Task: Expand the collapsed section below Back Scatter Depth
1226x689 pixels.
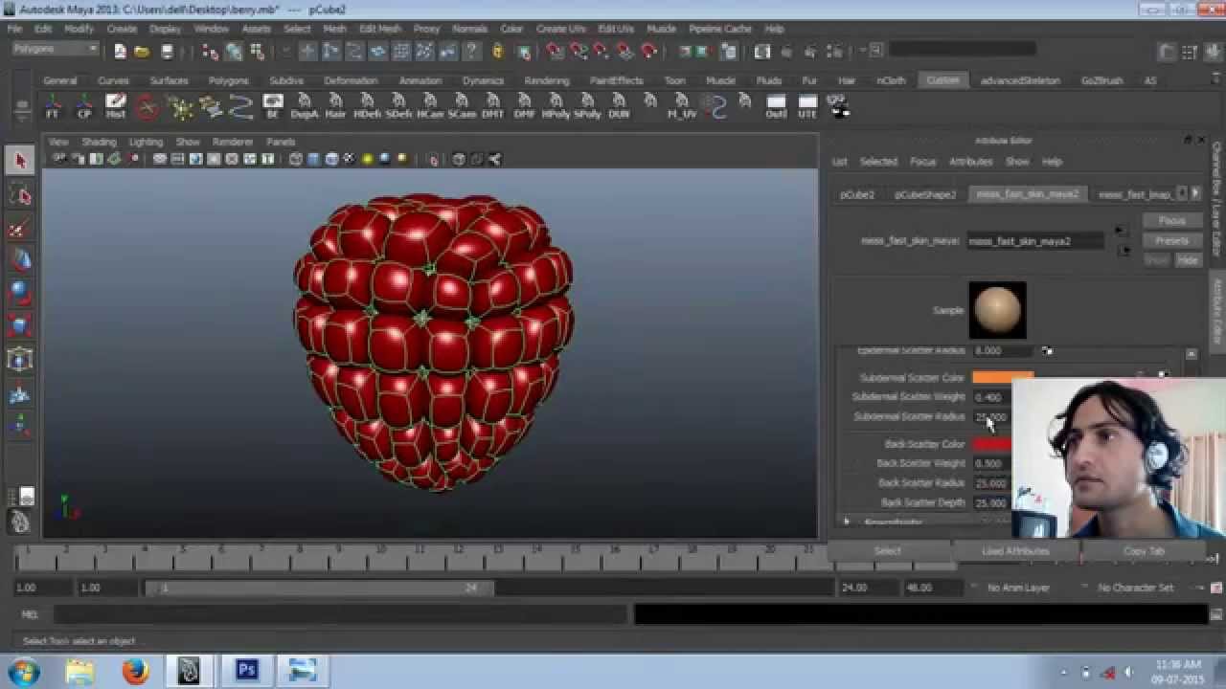Action: pyautogui.click(x=847, y=522)
